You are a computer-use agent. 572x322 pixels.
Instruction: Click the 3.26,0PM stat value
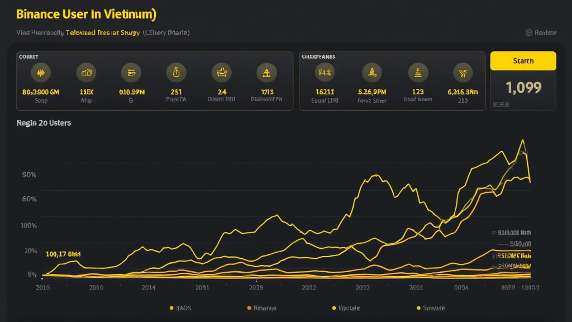(371, 92)
